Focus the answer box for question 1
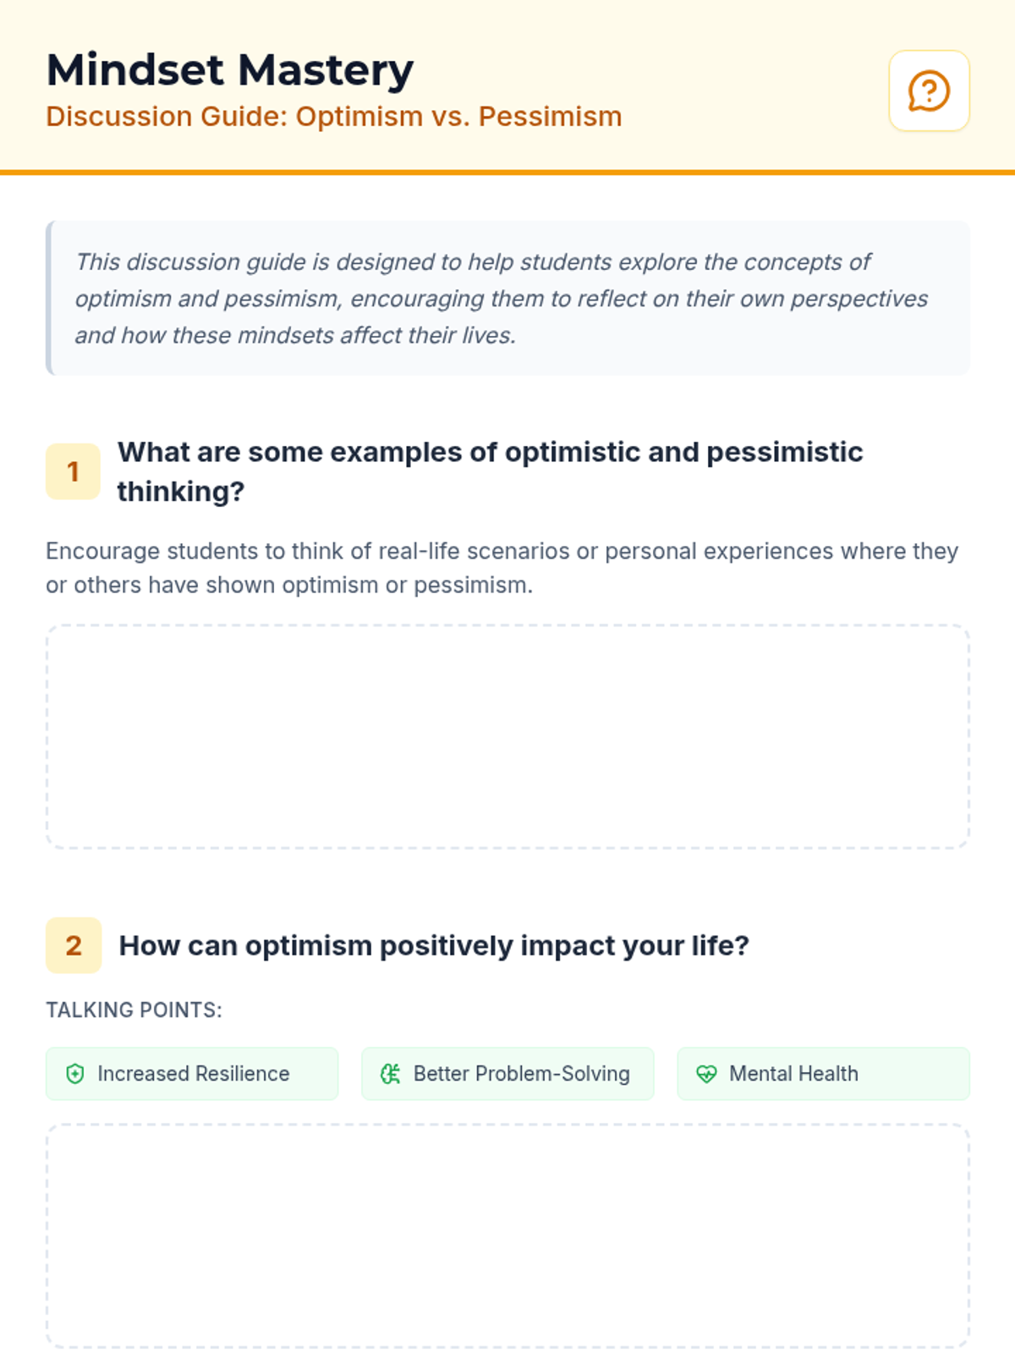Viewport: 1015px width, 1354px height. coord(507,736)
